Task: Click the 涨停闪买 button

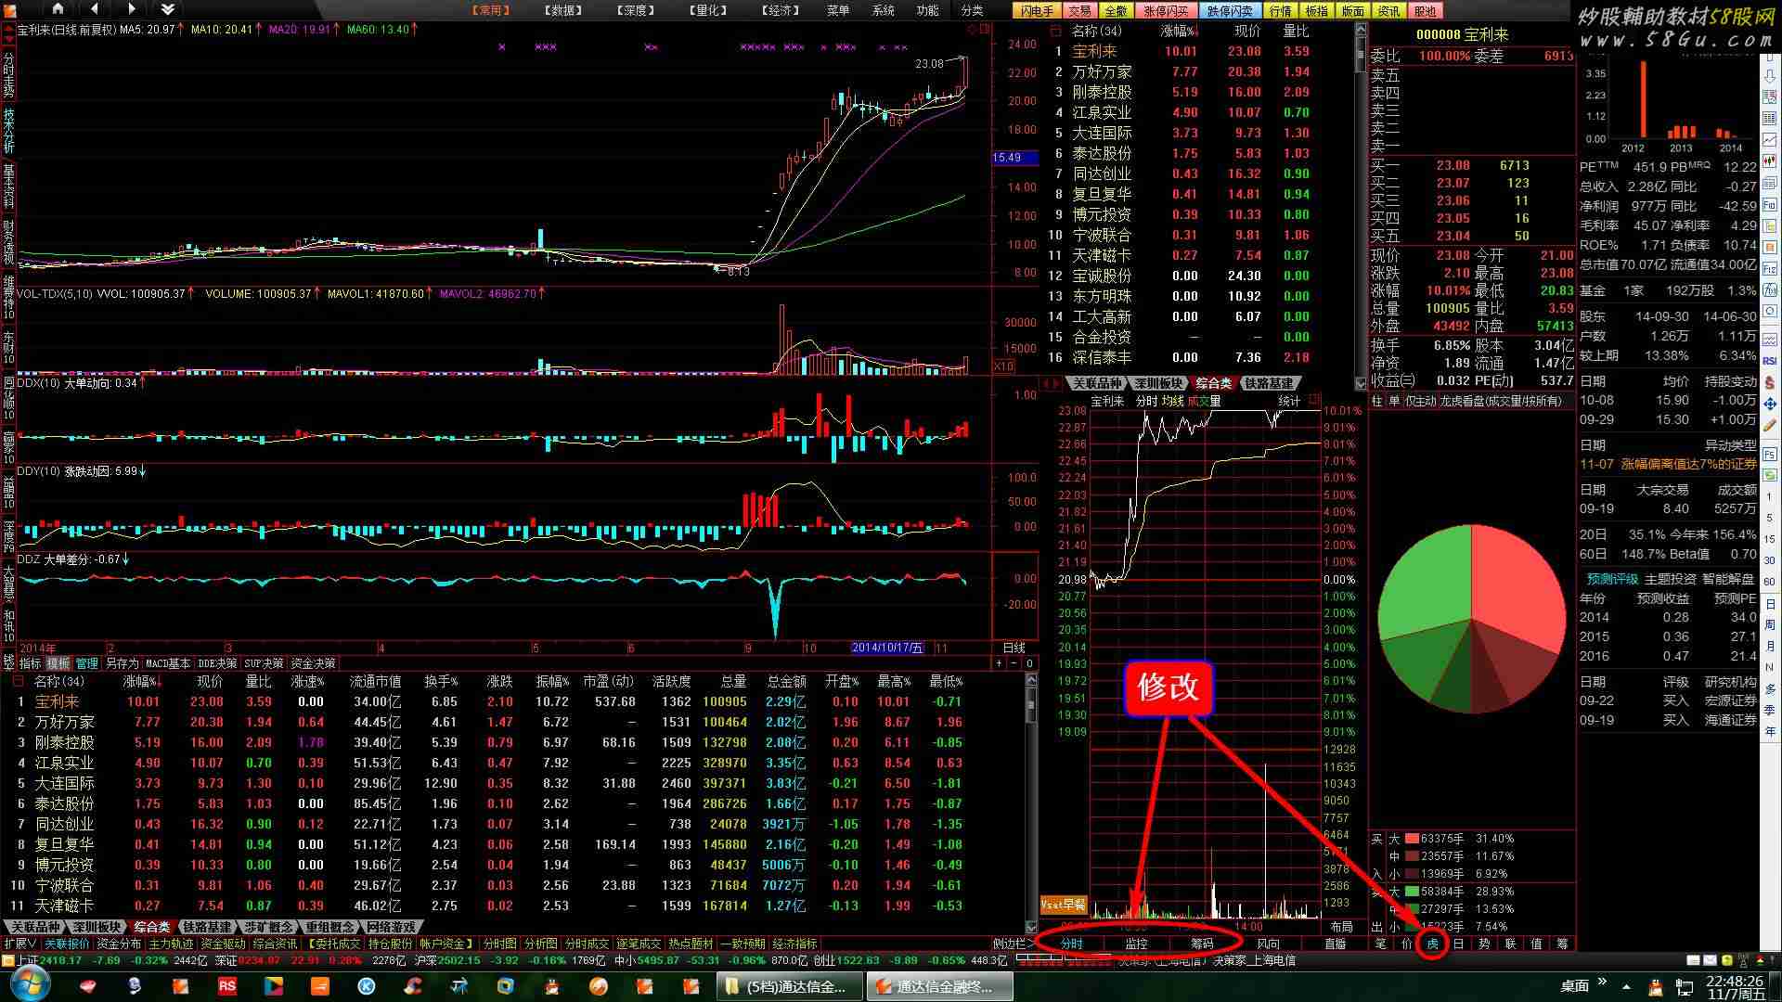Action: [x=1166, y=11]
